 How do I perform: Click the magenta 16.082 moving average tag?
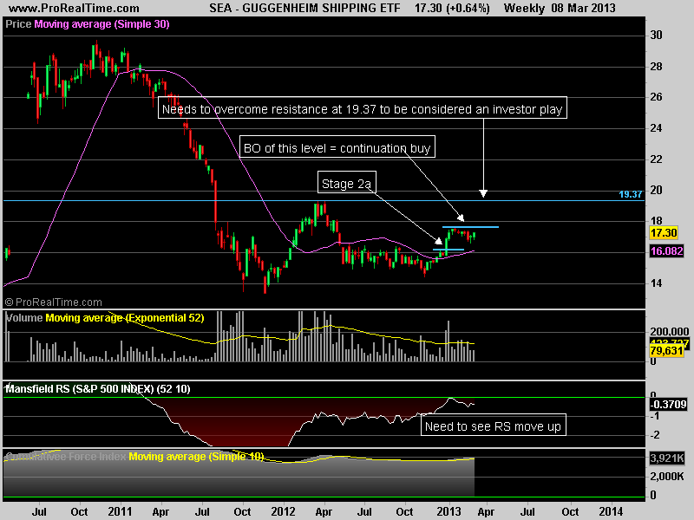[666, 251]
